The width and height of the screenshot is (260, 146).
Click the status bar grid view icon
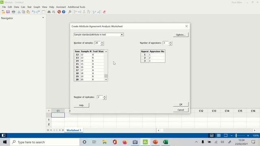coord(219,135)
